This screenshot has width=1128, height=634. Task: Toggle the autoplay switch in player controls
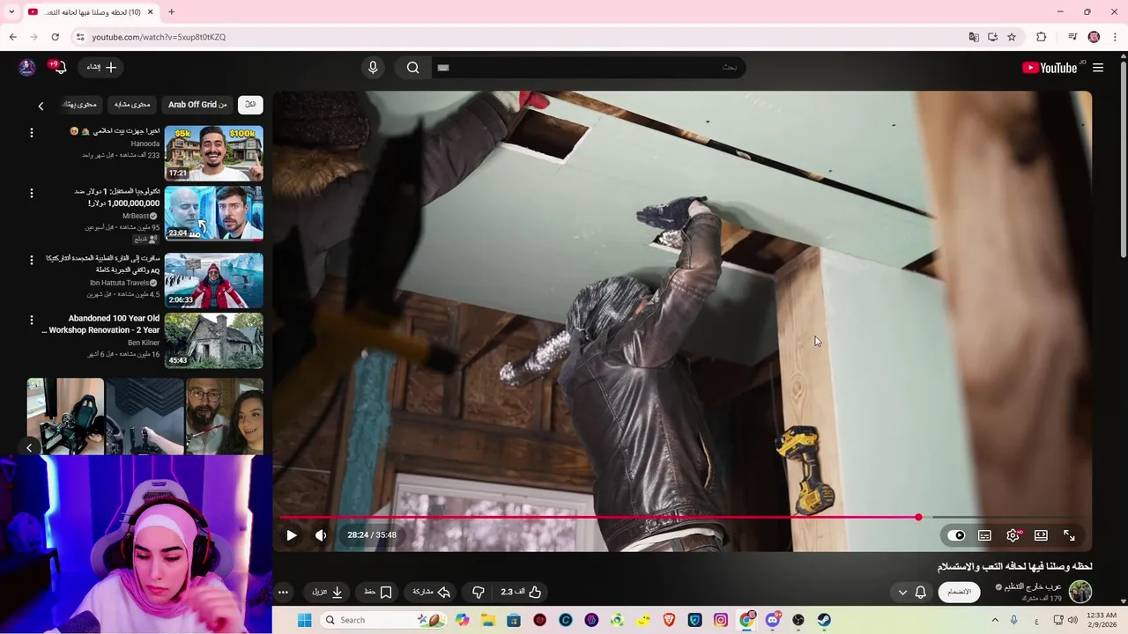pyautogui.click(x=956, y=535)
